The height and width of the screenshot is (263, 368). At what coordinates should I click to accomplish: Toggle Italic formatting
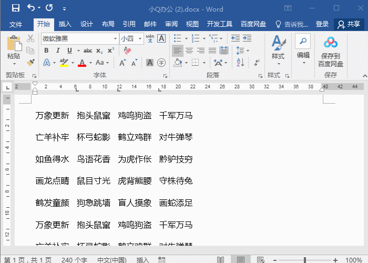(x=57, y=50)
